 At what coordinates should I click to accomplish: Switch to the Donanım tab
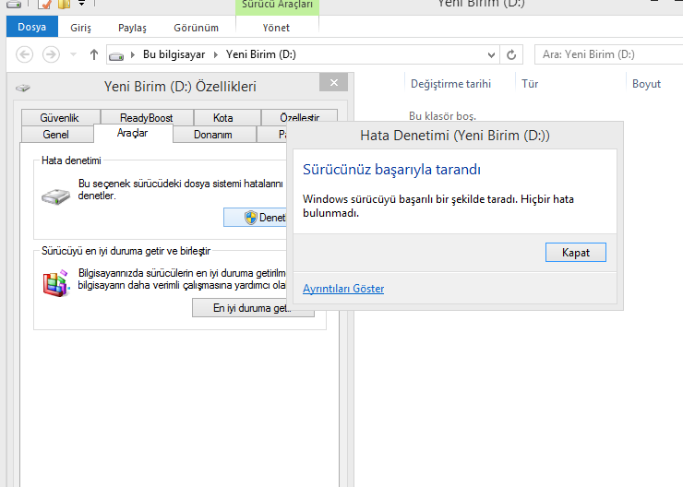pyautogui.click(x=212, y=135)
